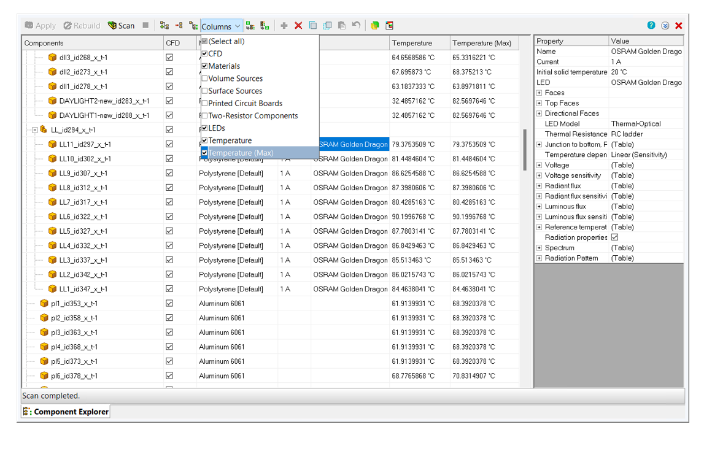Click the copy icon in toolbar
Image resolution: width=712 pixels, height=454 pixels.
[x=313, y=26]
